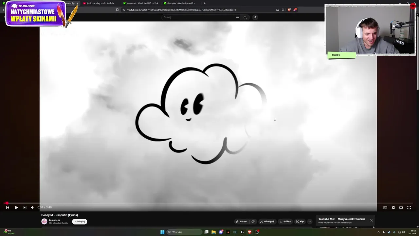Open Task View from the taskbar

tap(207, 232)
